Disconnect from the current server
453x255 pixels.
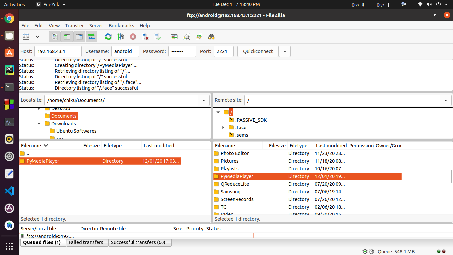[145, 37]
